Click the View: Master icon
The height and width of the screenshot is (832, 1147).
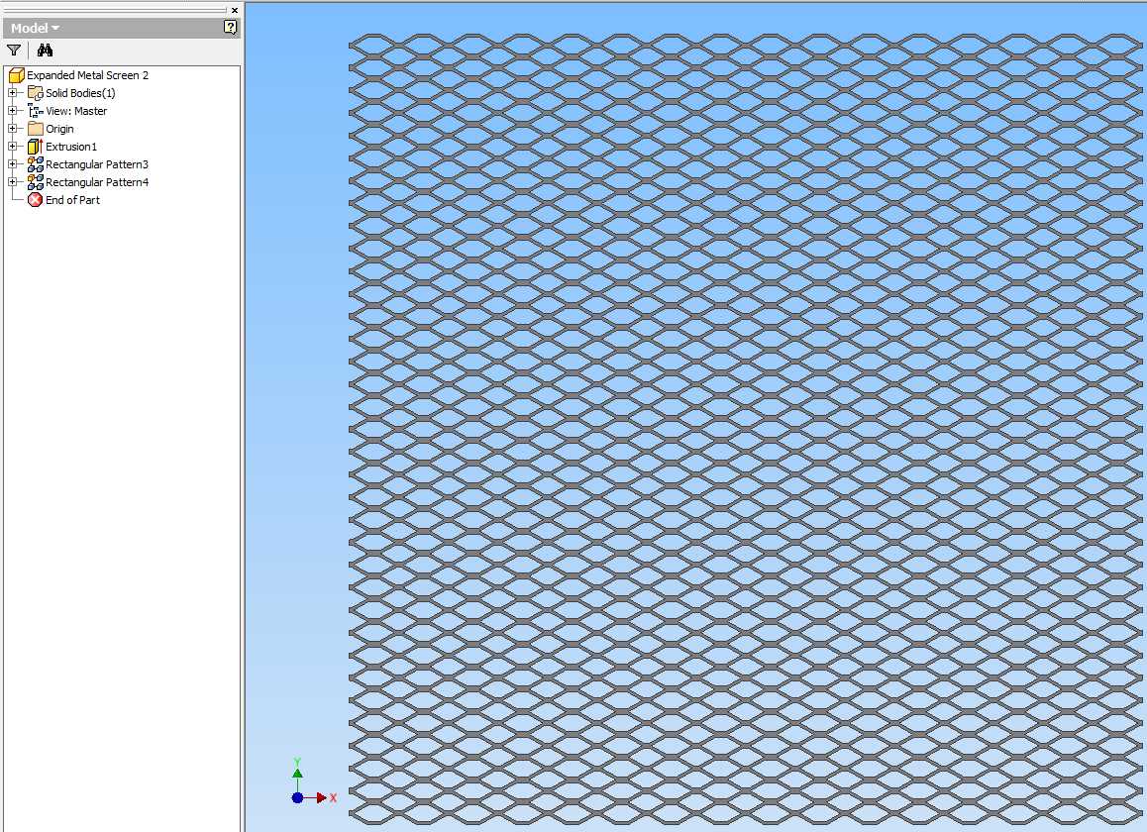pyautogui.click(x=35, y=111)
